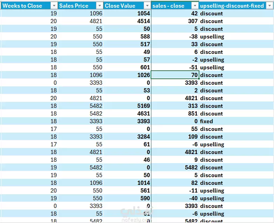Click the sales - close cell -11
Viewport: 274px width, 223px height.
point(175,190)
